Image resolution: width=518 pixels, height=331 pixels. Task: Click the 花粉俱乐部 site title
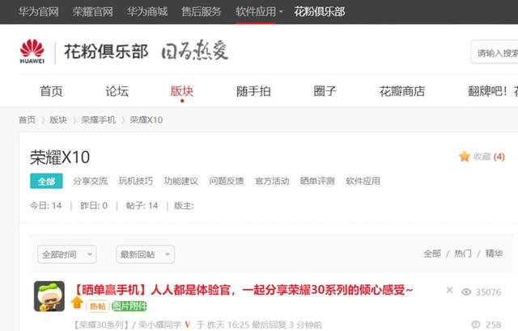pos(106,52)
